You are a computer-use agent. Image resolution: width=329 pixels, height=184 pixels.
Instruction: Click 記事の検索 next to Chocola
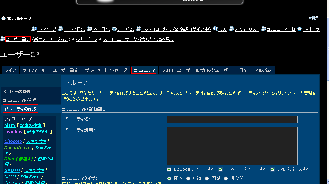pyautogui.click(x=36, y=141)
